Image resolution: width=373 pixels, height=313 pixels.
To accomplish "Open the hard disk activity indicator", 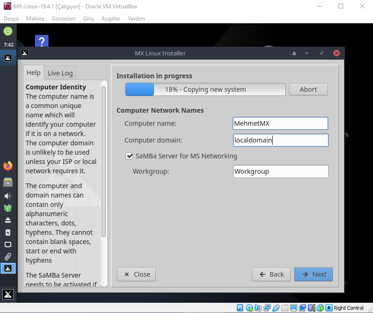I will pyautogui.click(x=240, y=308).
